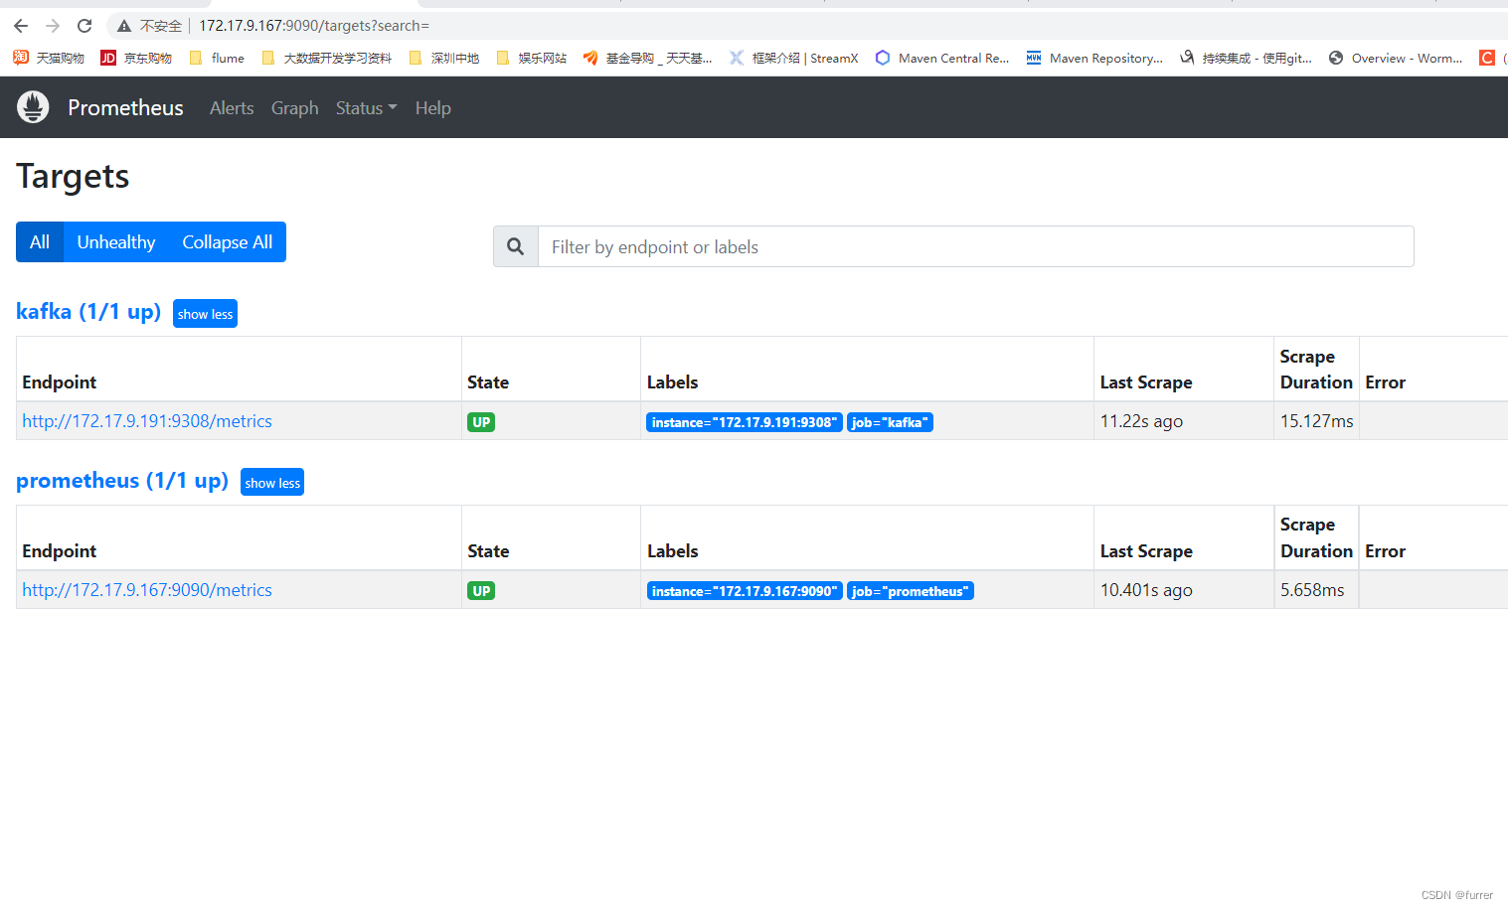Open the StreamX 框架介绍 bookmark

pos(793,58)
